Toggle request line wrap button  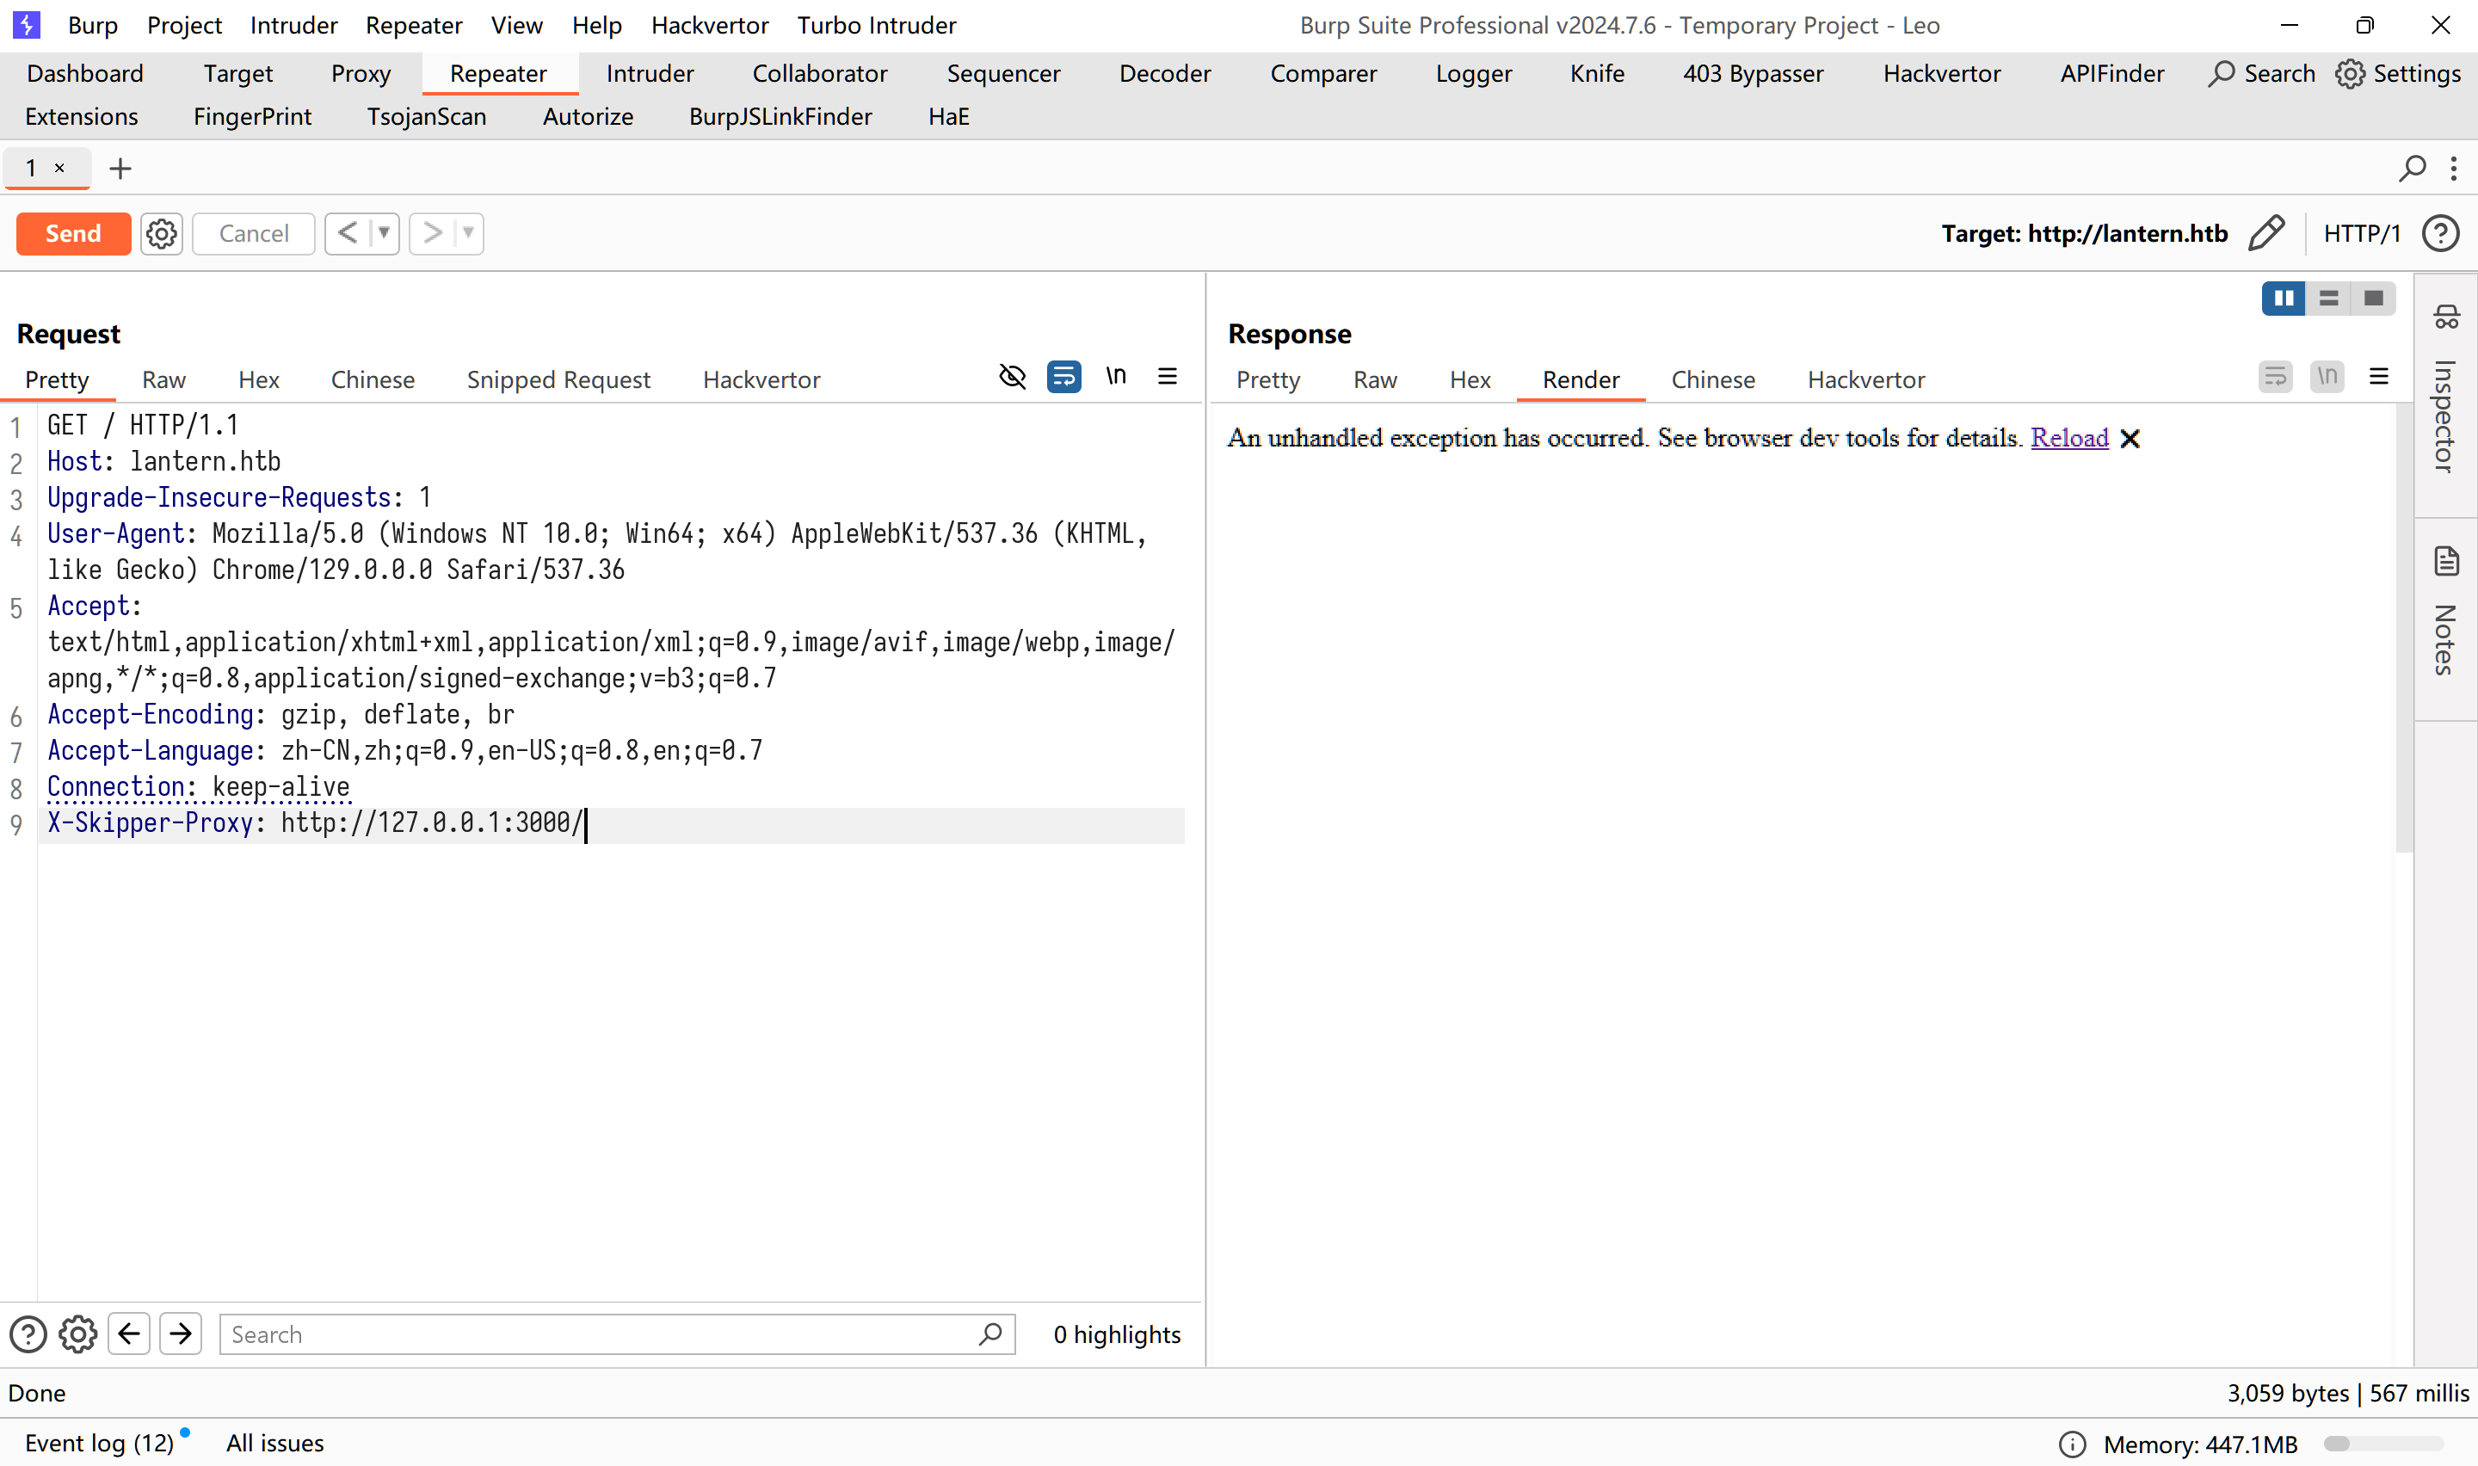coord(1063,376)
